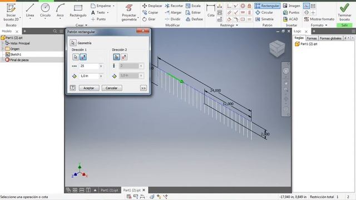Expand more options with >> button
Viewport: 356px width, 200px height.
144,88
